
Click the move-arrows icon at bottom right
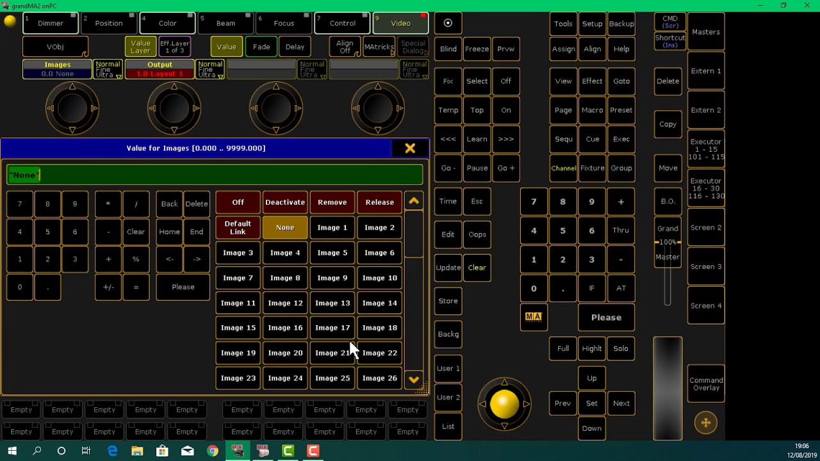(705, 423)
